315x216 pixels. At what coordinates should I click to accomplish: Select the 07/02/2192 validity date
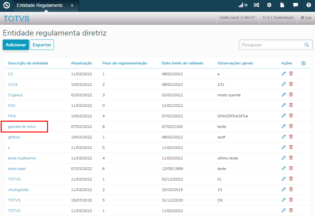click(x=172, y=127)
